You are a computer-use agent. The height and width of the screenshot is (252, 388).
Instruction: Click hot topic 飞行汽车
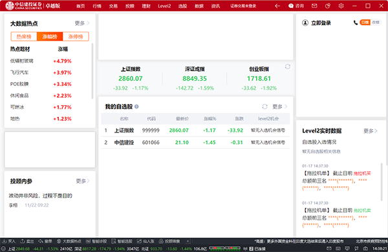click(19, 72)
